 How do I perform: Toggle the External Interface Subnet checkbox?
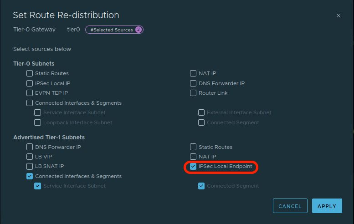(x=201, y=112)
